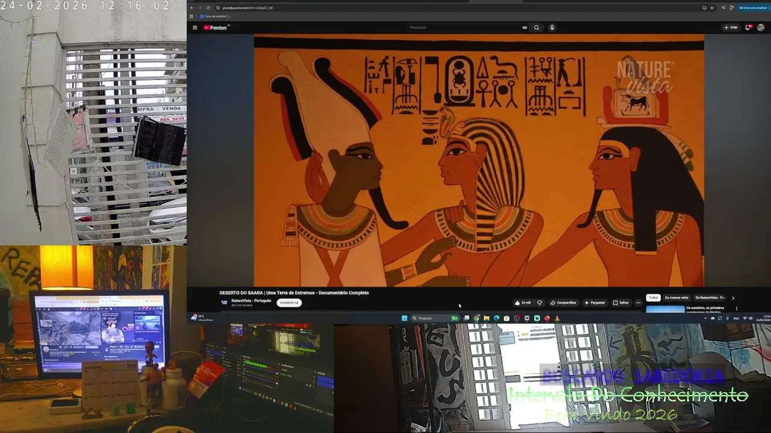Viewport: 771px width, 433px height.
Task: Open the Criar (create) button
Action: point(731,28)
